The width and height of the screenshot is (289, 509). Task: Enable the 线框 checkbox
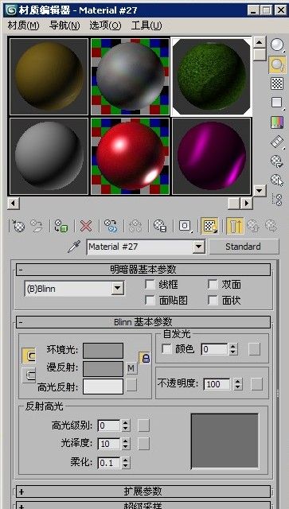point(150,285)
